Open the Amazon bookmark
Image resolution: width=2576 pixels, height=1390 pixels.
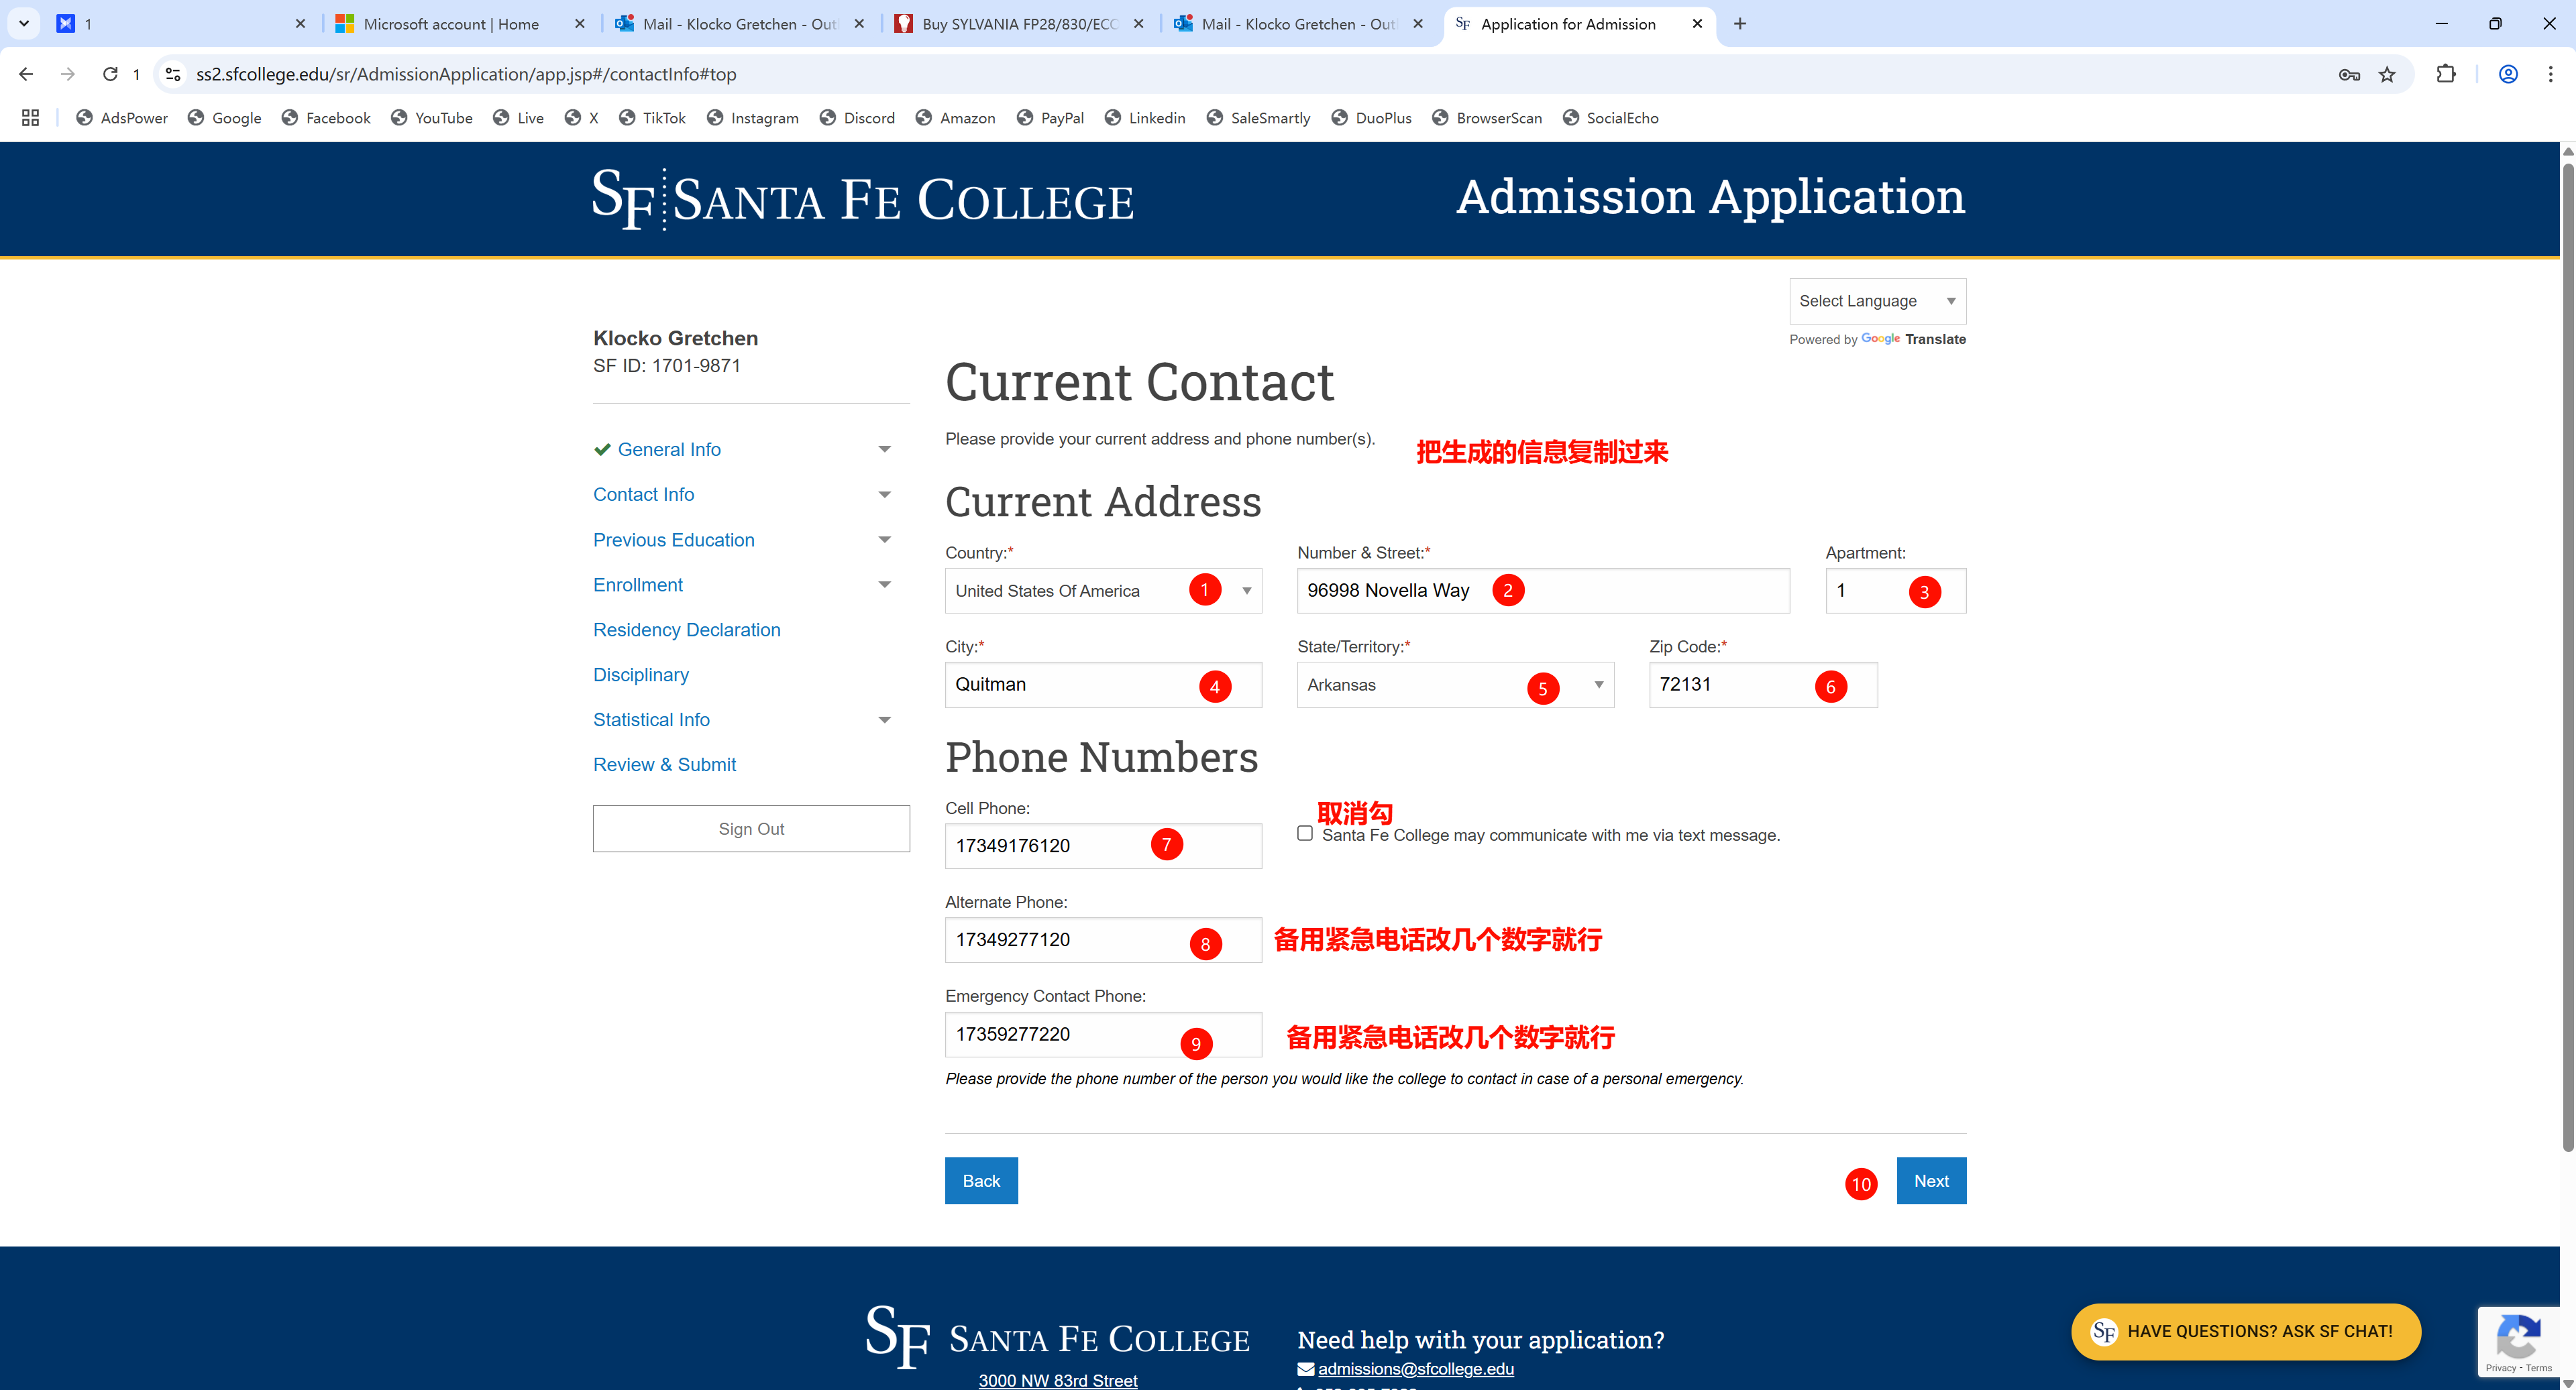point(955,118)
